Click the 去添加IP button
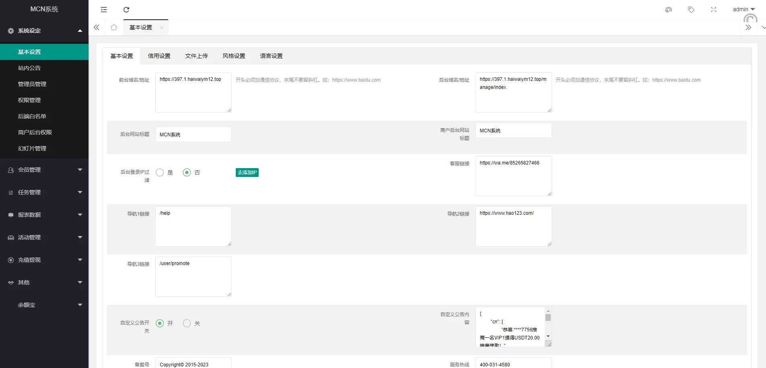The width and height of the screenshot is (766, 368). pyautogui.click(x=247, y=173)
